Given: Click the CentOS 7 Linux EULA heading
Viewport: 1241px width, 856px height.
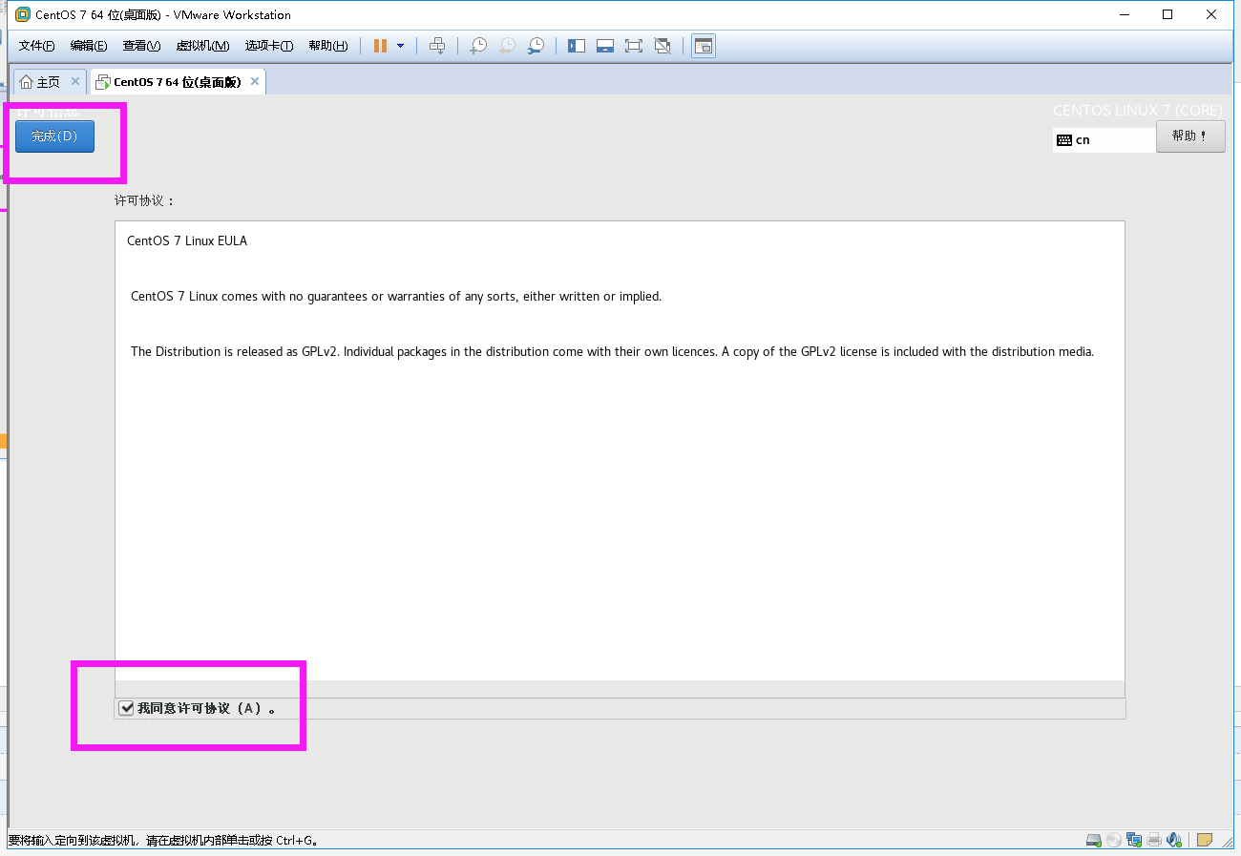Looking at the screenshot, I should point(187,241).
